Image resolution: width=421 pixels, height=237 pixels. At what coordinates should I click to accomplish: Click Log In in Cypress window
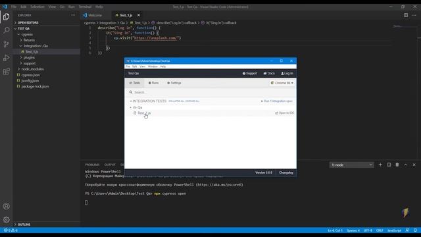tap(287, 73)
